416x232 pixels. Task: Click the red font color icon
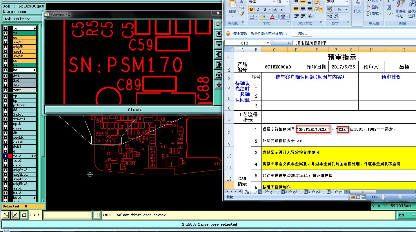pyautogui.click(x=272, y=16)
